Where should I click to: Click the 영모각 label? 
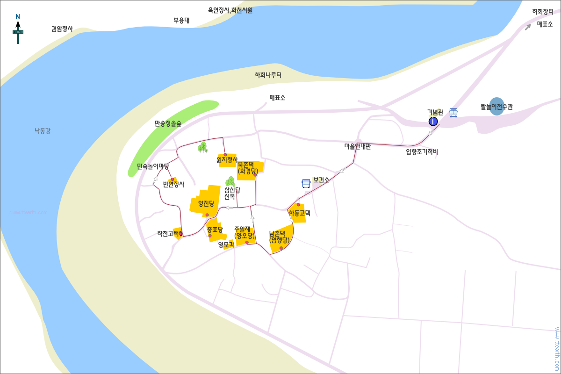click(226, 245)
